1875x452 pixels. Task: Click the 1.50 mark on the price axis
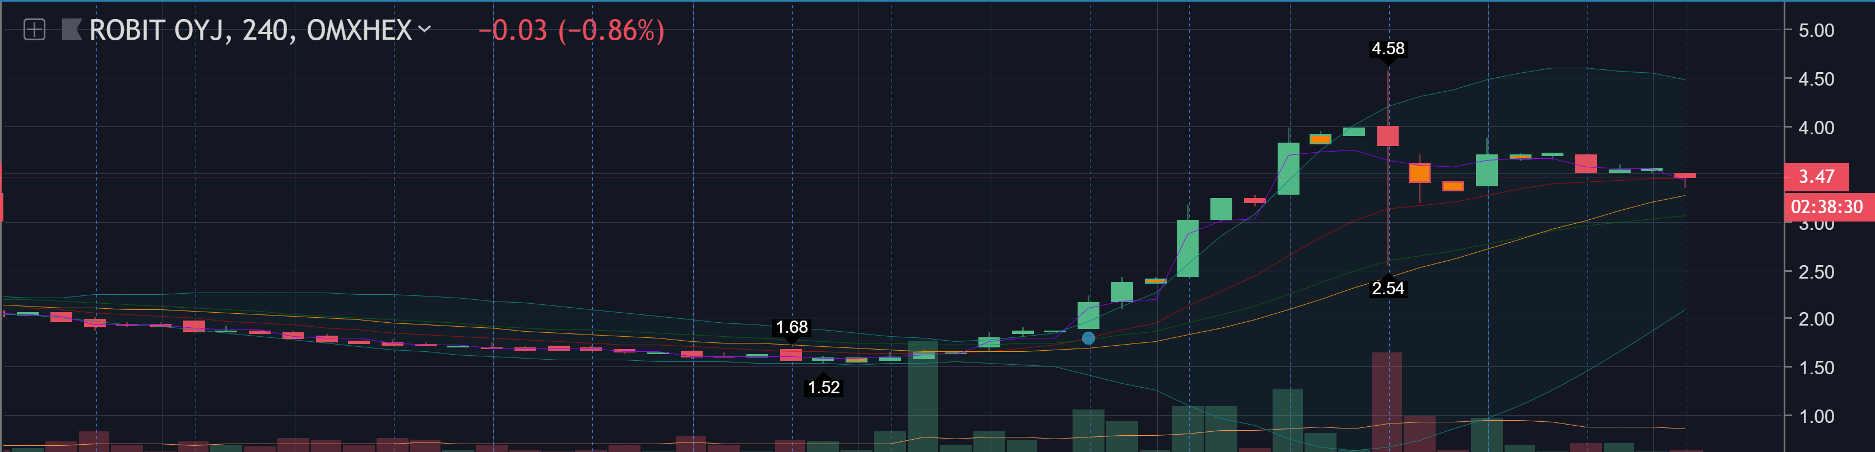(x=1815, y=368)
